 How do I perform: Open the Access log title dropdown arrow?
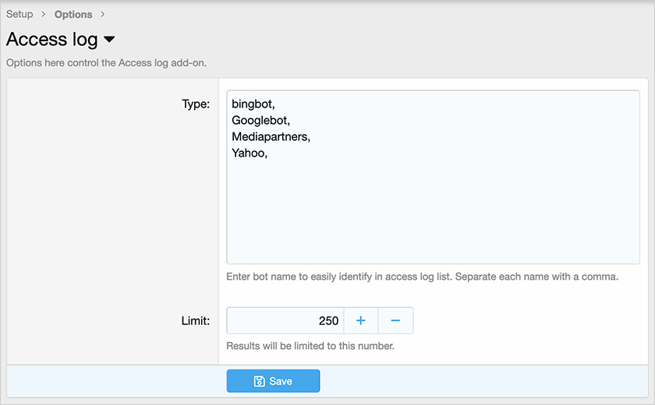click(109, 40)
